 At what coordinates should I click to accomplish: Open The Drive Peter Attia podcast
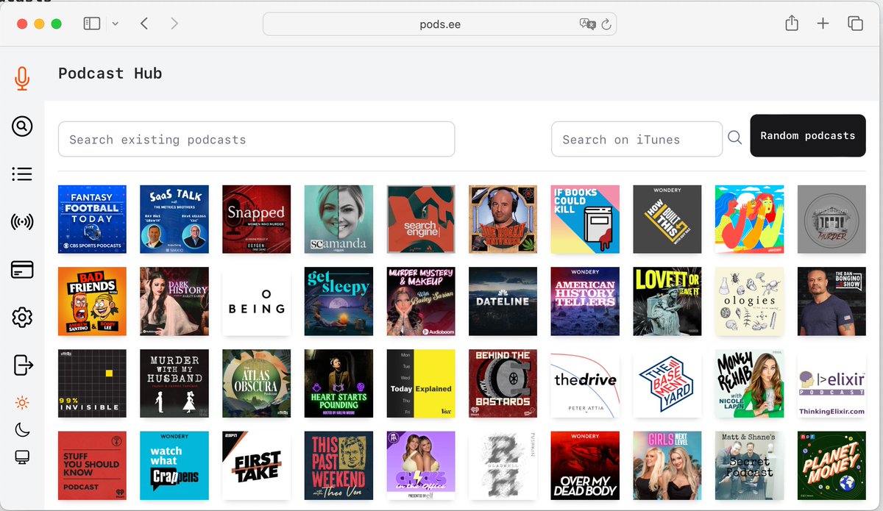click(x=585, y=384)
